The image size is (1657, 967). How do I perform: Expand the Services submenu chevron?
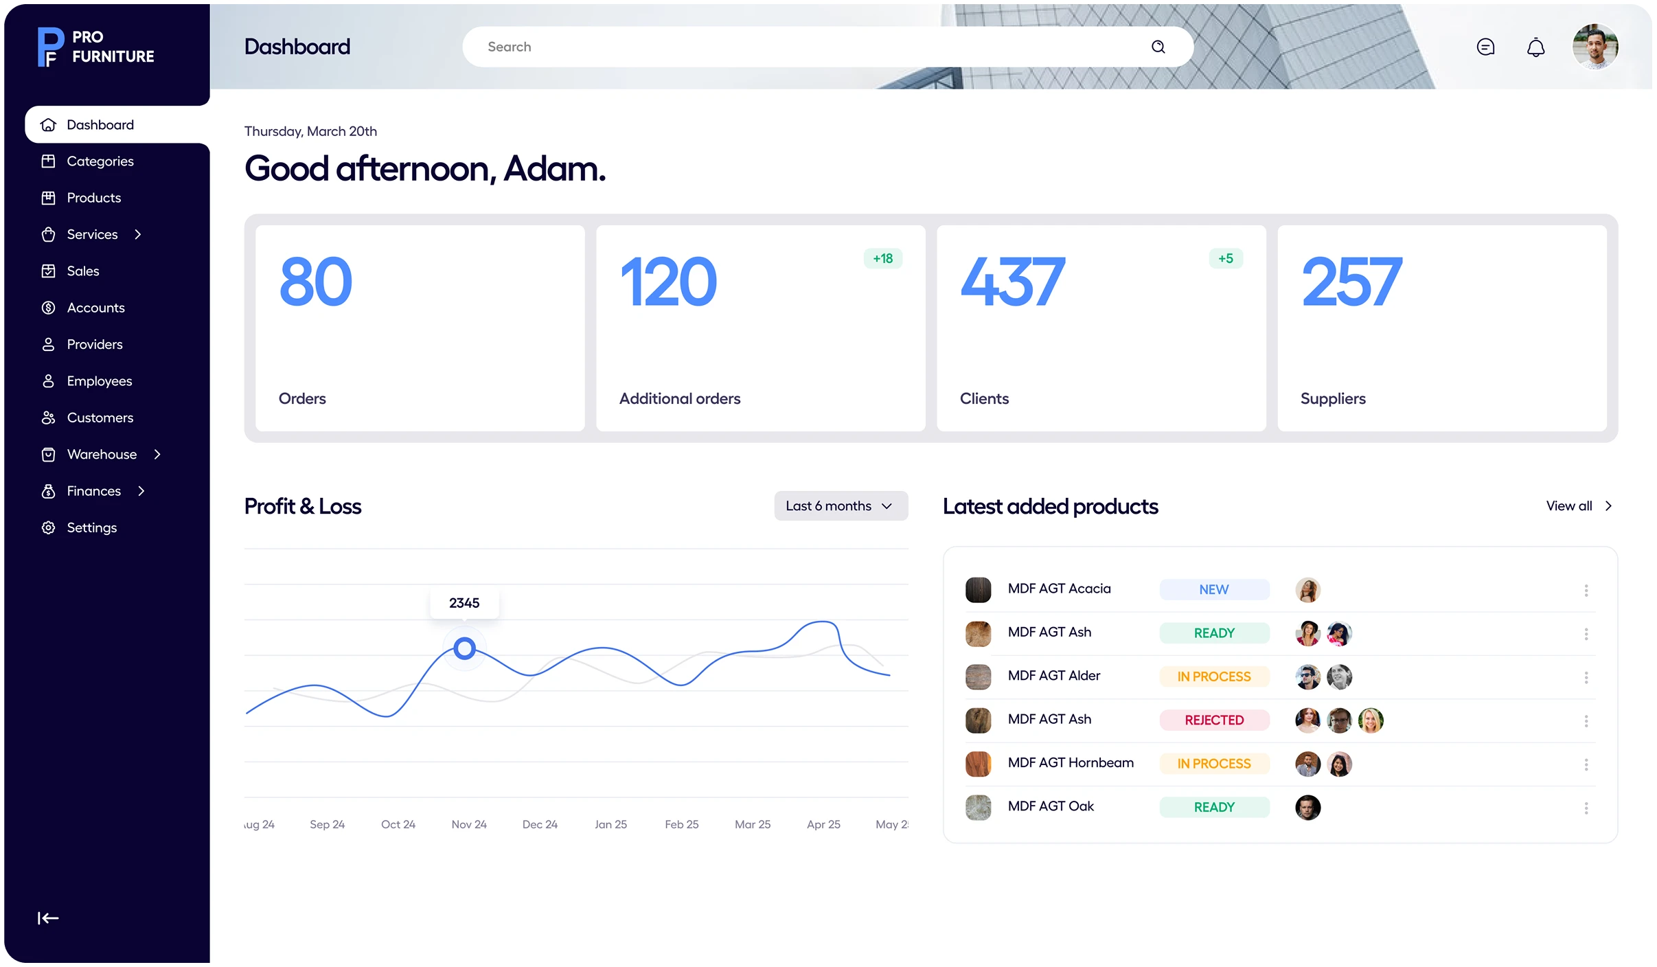(x=138, y=234)
